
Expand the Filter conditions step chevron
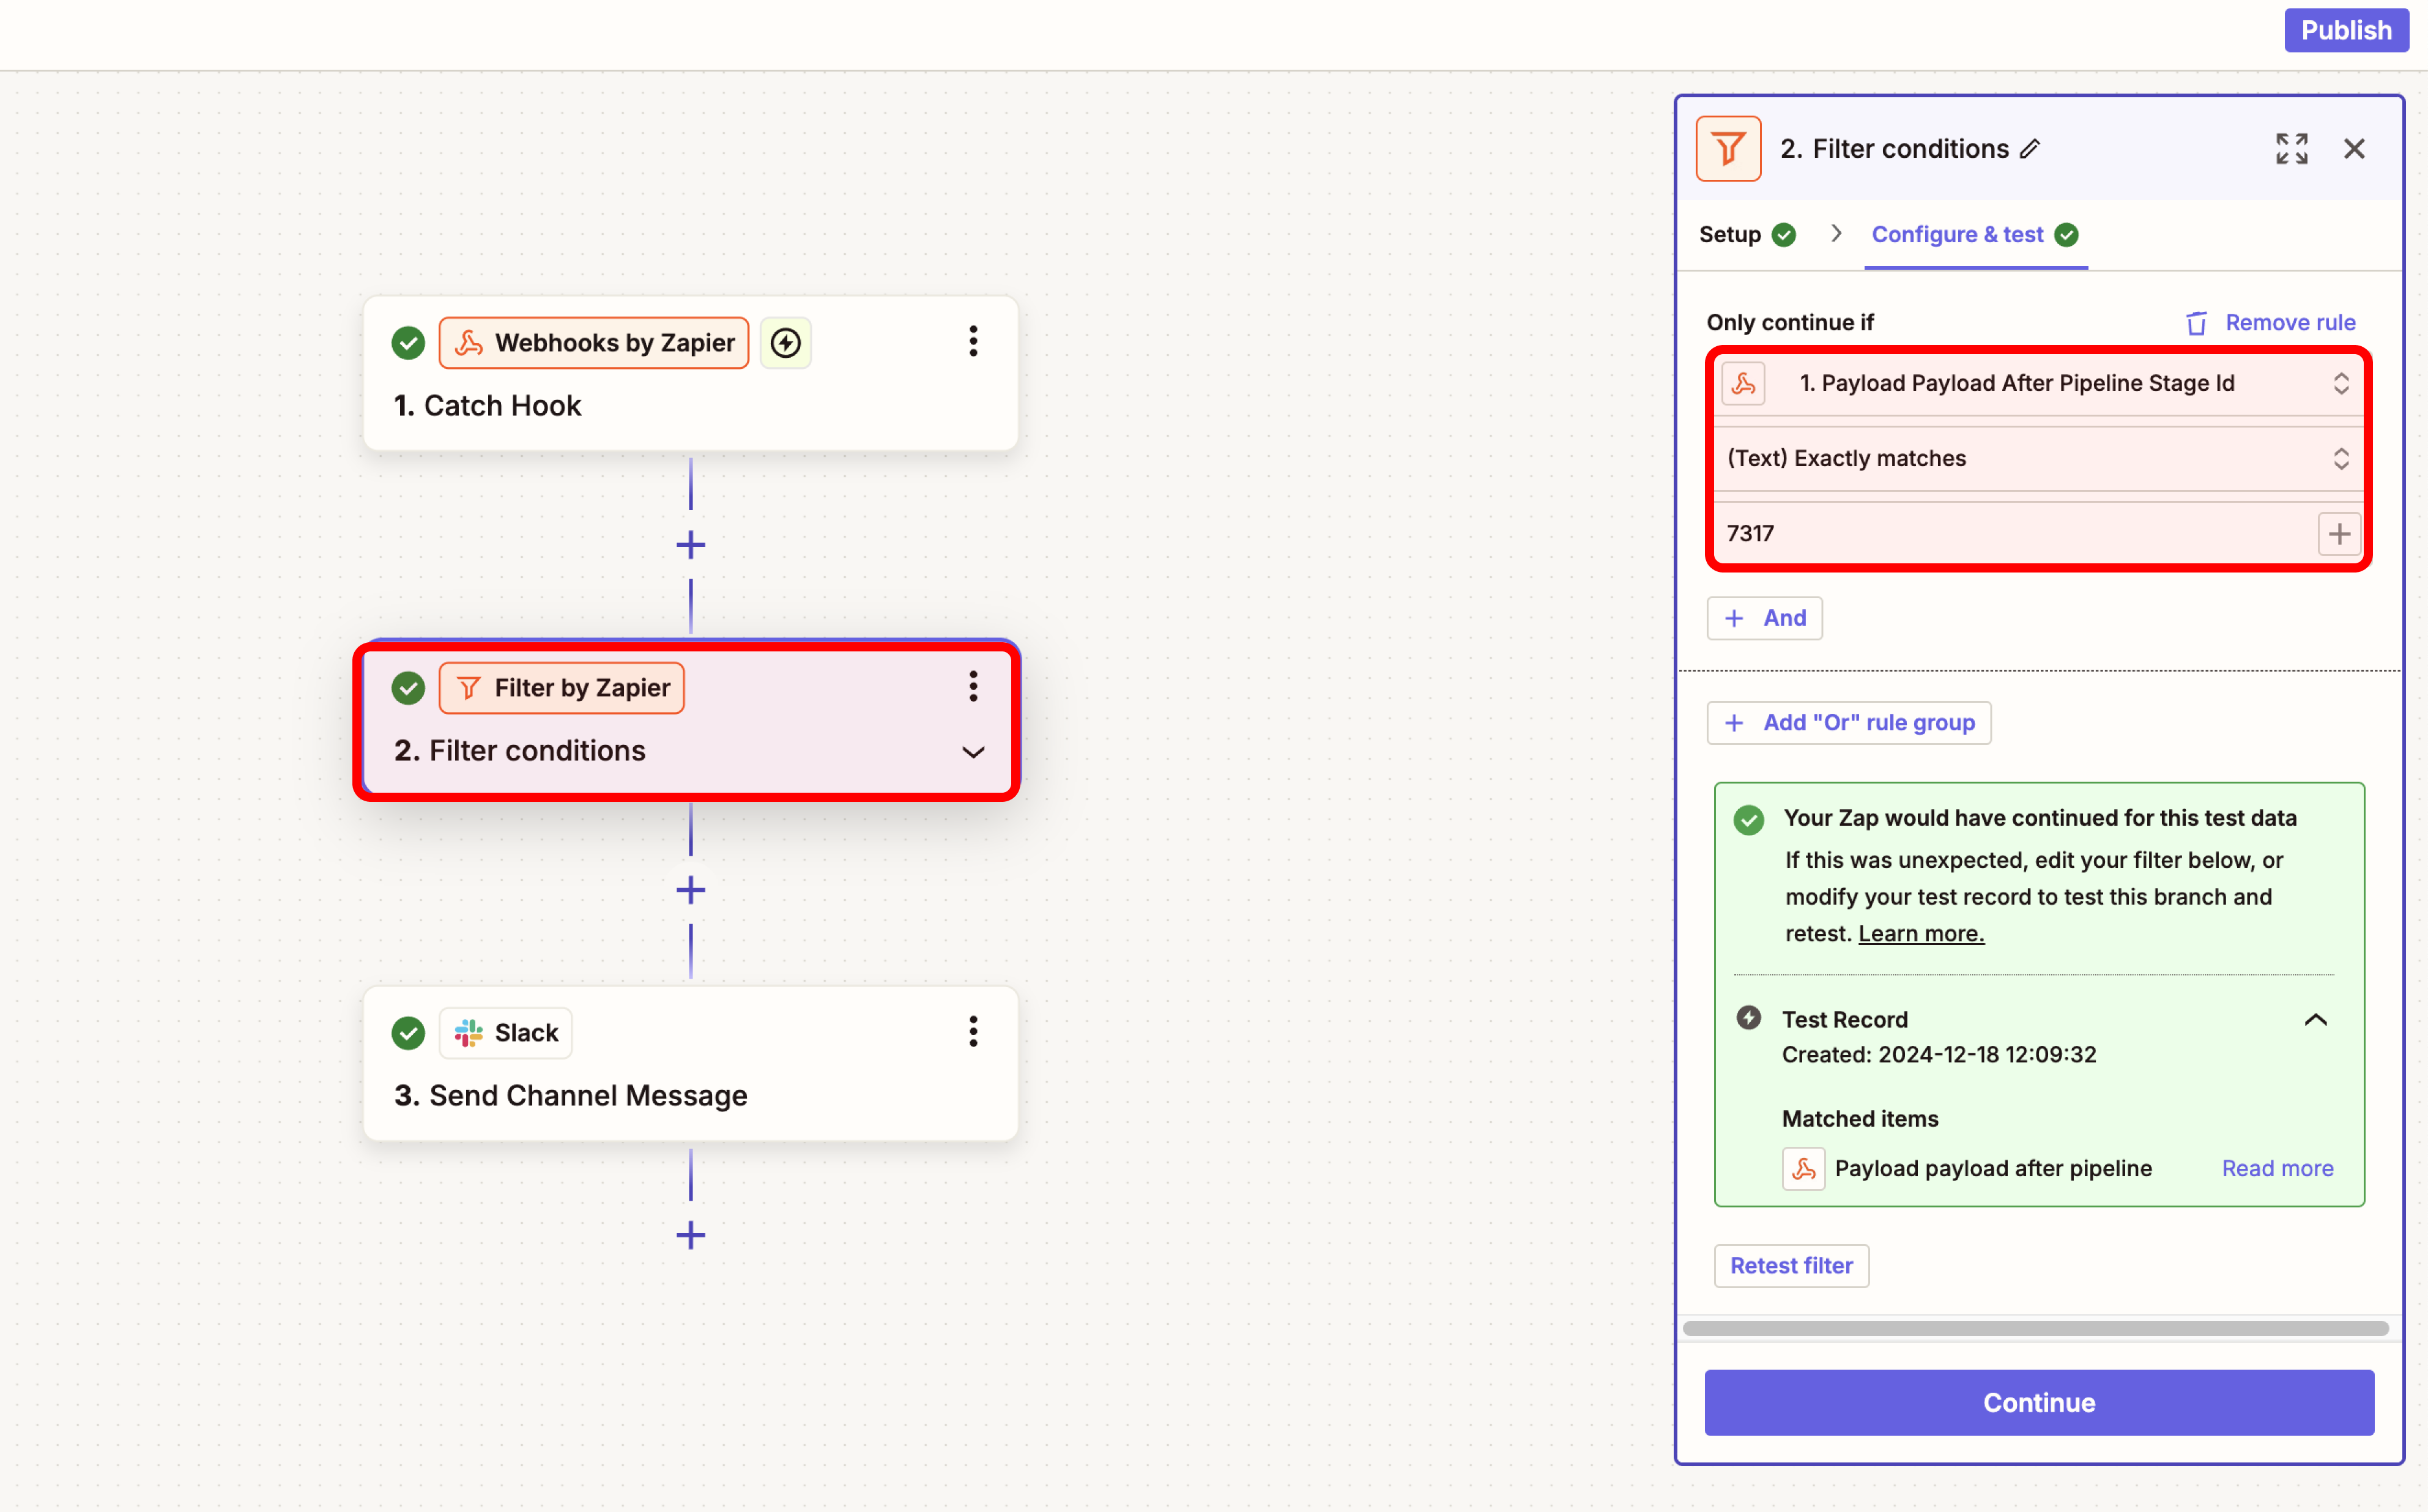pyautogui.click(x=972, y=752)
